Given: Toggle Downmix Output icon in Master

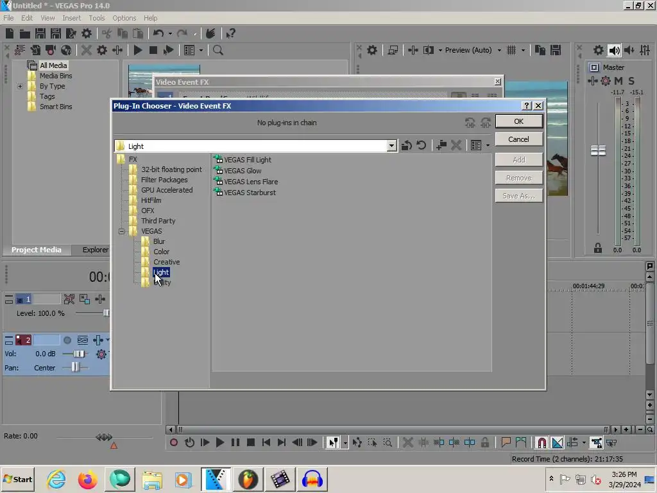Looking at the screenshot, I should pos(614,51).
